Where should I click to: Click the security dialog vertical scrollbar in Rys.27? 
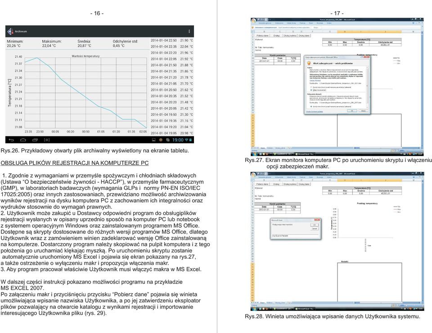[x=367, y=87]
